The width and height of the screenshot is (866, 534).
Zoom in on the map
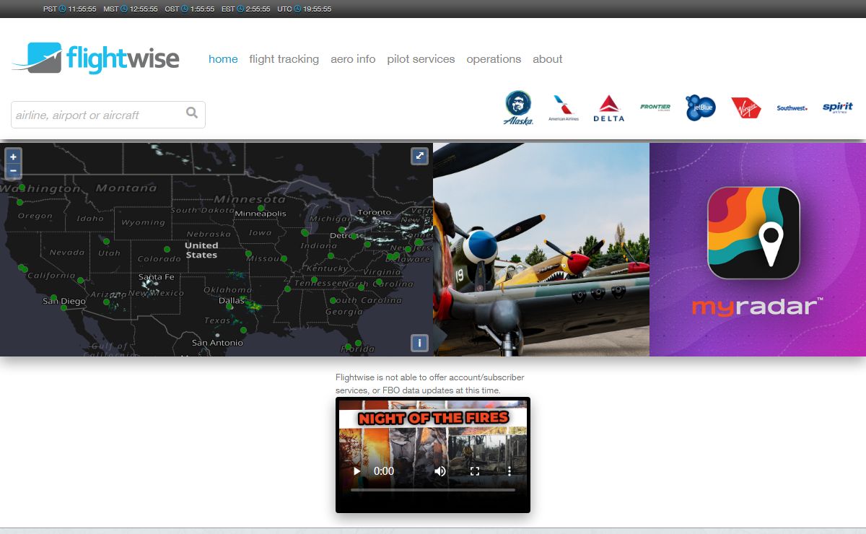pyautogui.click(x=13, y=157)
